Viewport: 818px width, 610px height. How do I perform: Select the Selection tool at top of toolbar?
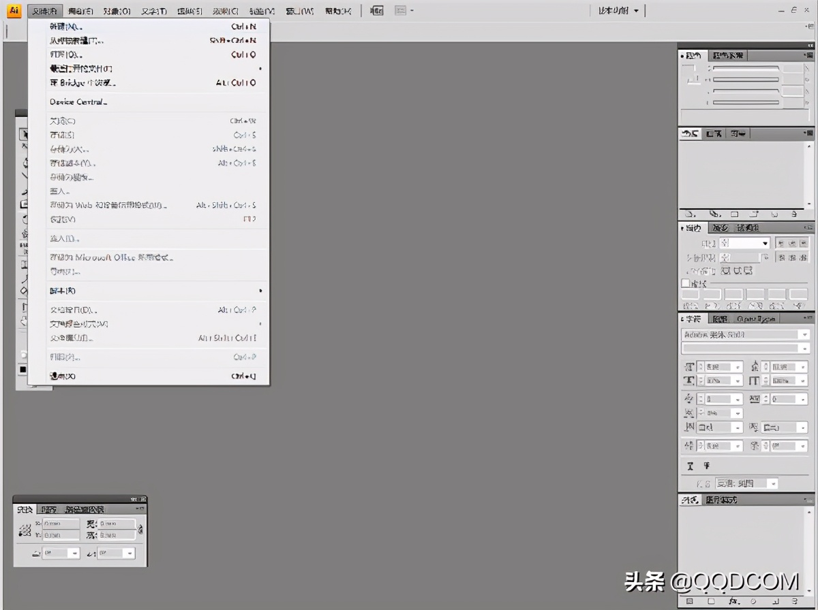(24, 134)
